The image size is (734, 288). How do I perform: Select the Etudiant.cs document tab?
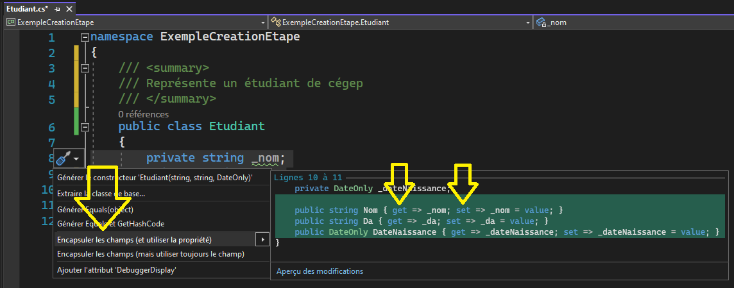click(26, 10)
